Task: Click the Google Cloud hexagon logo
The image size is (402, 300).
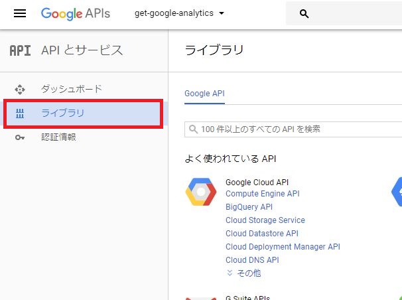Action: point(201,192)
